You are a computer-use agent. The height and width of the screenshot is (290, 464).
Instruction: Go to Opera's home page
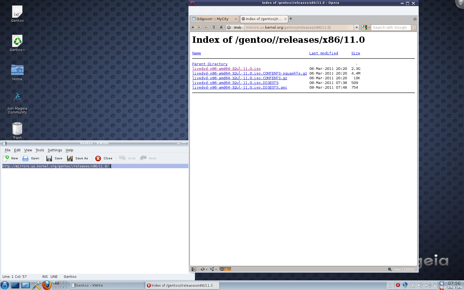click(221, 27)
